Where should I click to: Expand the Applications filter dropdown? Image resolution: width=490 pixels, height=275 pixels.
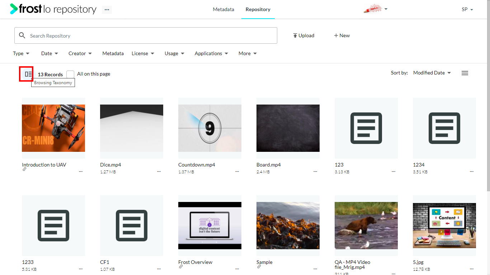coord(211,53)
